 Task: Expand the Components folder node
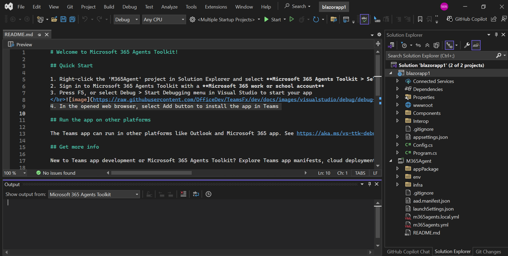click(398, 113)
